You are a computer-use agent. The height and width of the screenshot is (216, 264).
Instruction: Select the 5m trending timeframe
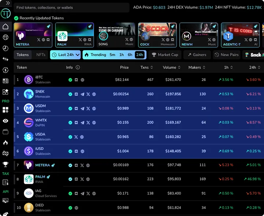coord(112,55)
